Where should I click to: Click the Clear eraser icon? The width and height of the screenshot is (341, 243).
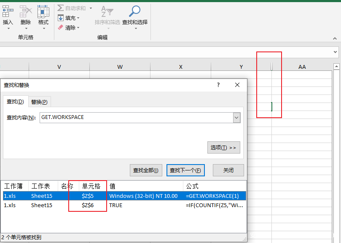click(61, 27)
